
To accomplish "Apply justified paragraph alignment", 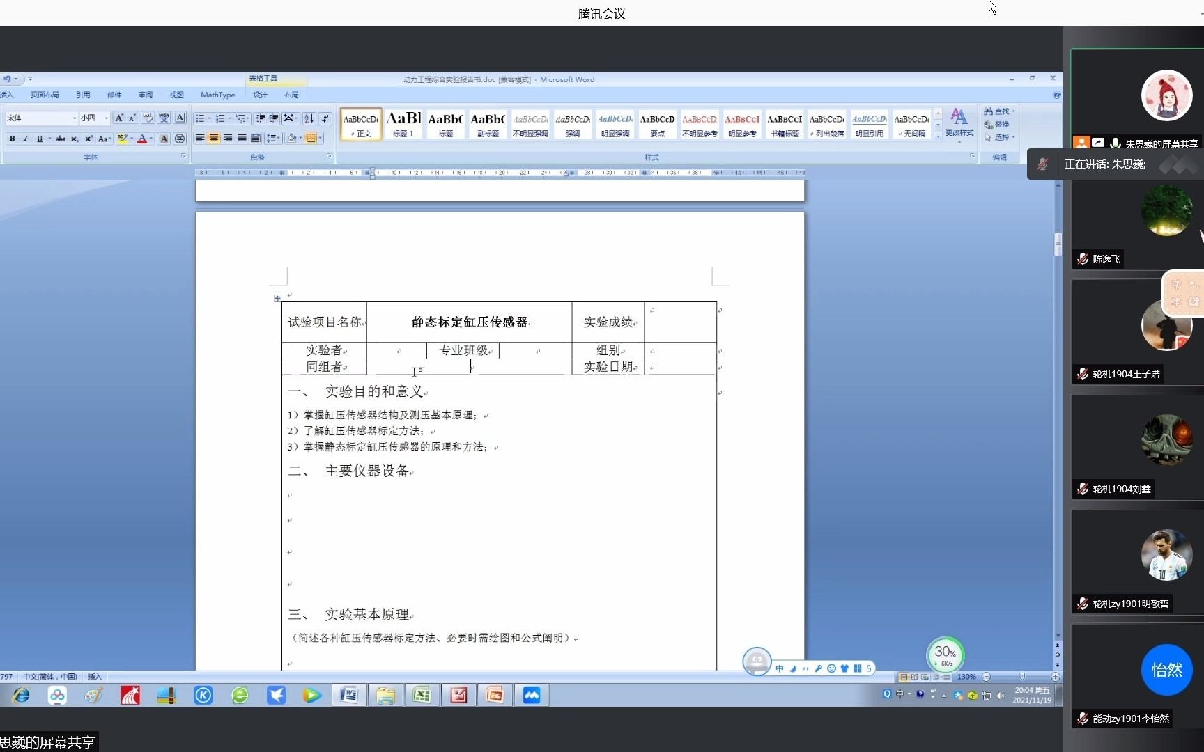I will 242,138.
